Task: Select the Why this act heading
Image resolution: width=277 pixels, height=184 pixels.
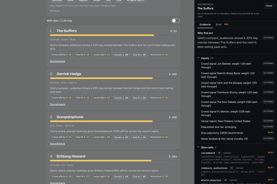Action: (x=205, y=33)
